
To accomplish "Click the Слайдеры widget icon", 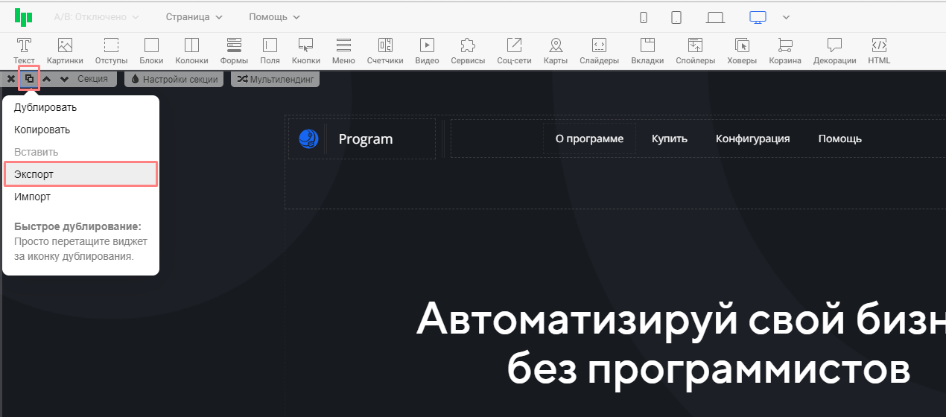I will 599,51.
